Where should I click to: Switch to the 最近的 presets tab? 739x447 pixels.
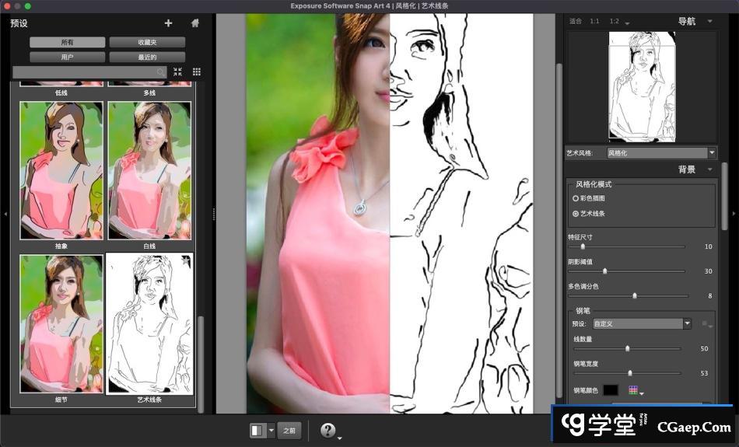tap(147, 57)
